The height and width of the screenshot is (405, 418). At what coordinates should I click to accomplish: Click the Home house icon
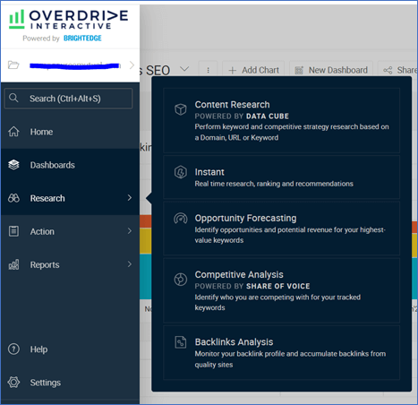pyautogui.click(x=13, y=132)
